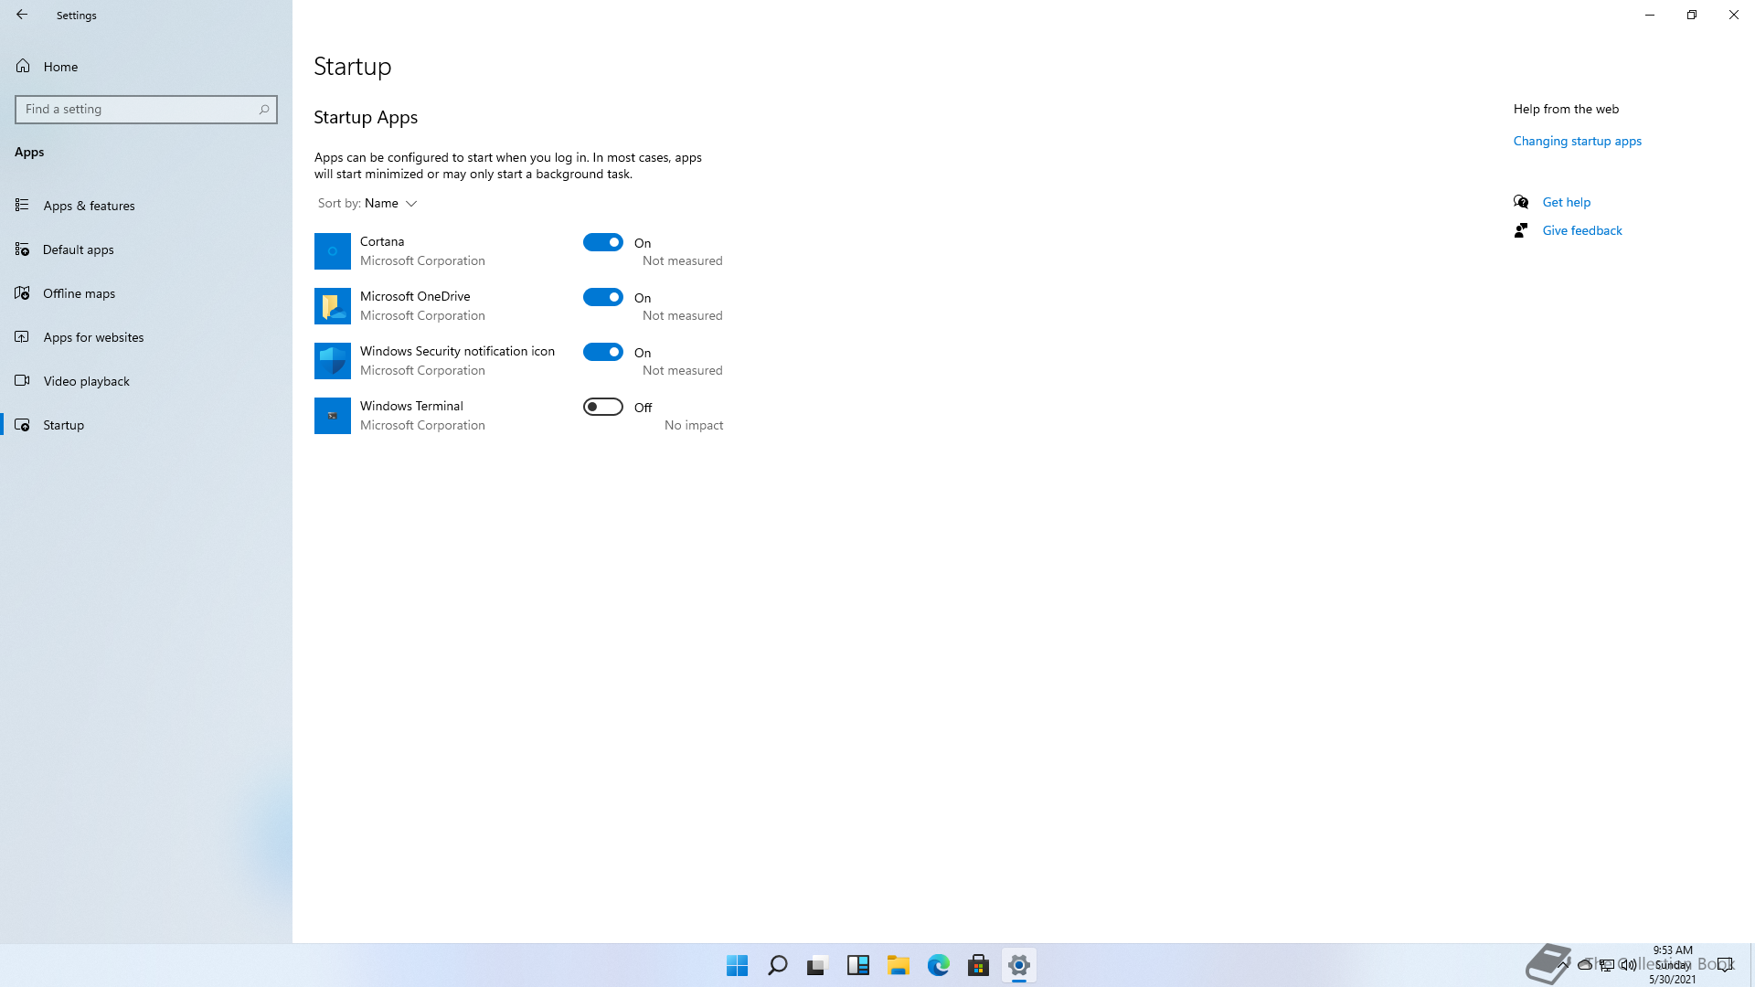Open Task View from taskbar
Image resolution: width=1755 pixels, height=987 pixels.
click(817, 965)
